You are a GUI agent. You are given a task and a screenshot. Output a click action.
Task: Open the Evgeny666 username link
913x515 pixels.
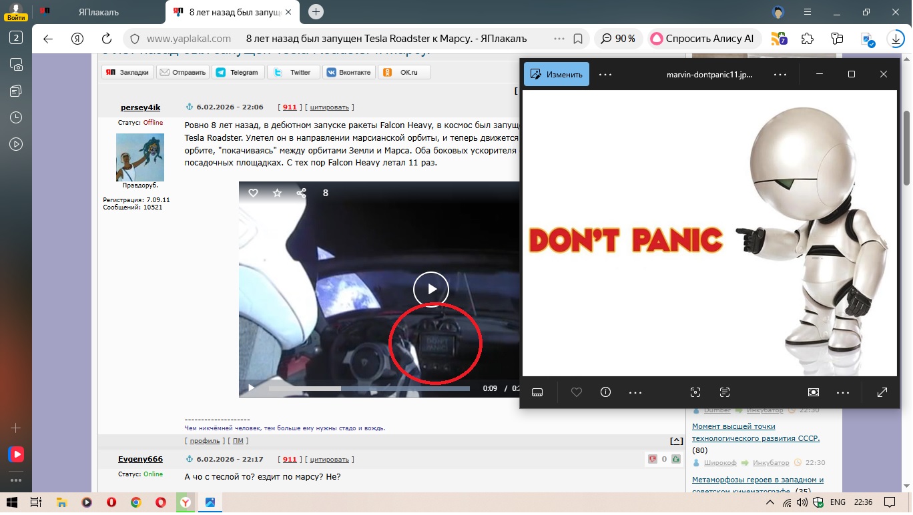[140, 459]
